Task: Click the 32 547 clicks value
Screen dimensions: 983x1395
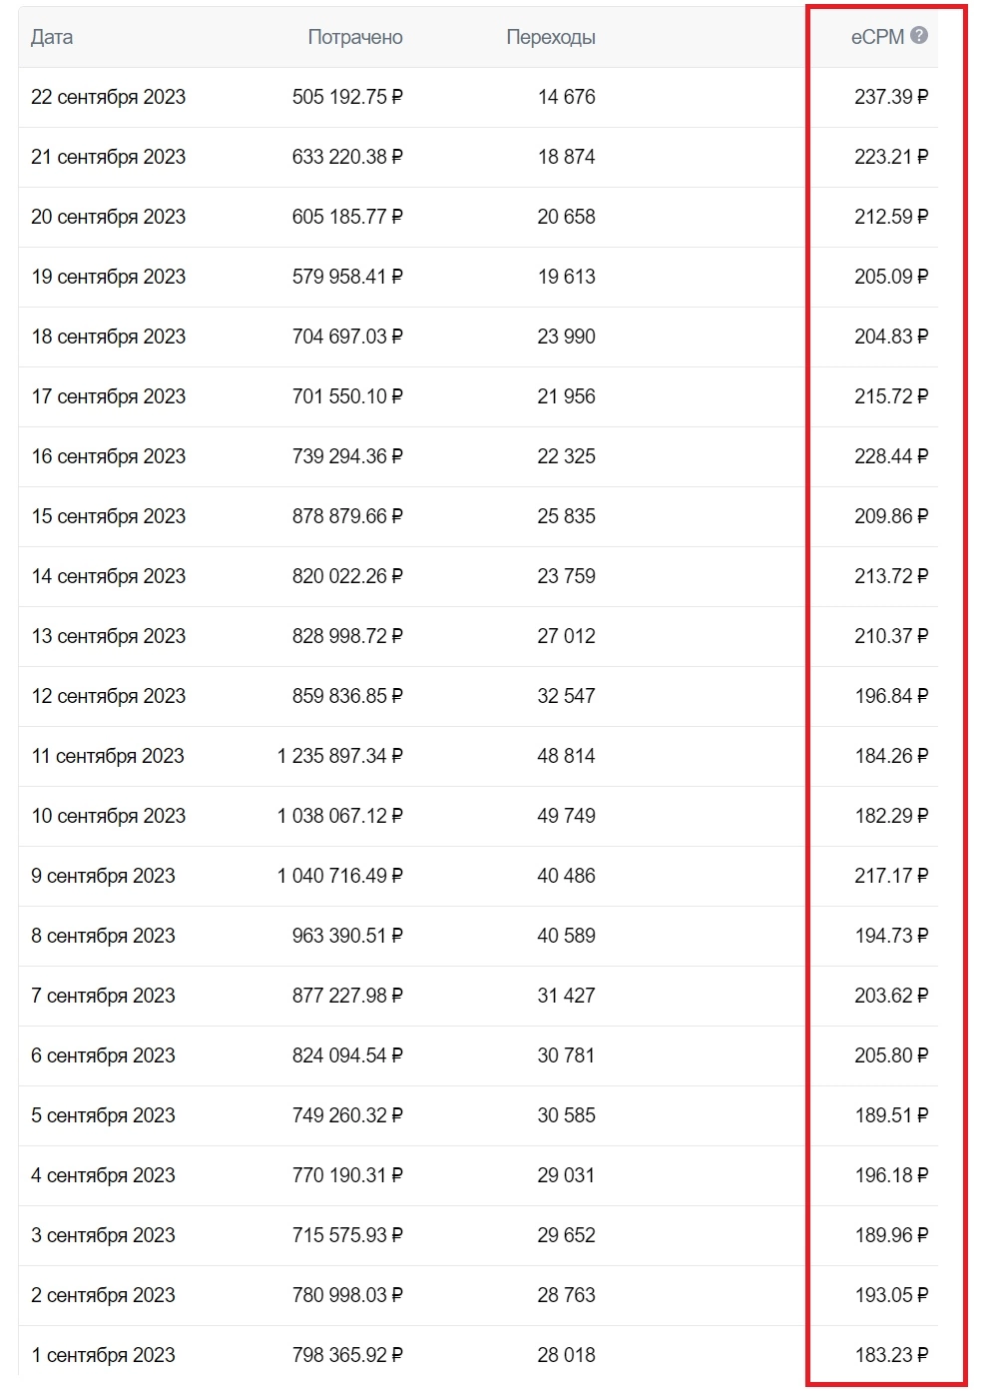Action: click(x=566, y=696)
